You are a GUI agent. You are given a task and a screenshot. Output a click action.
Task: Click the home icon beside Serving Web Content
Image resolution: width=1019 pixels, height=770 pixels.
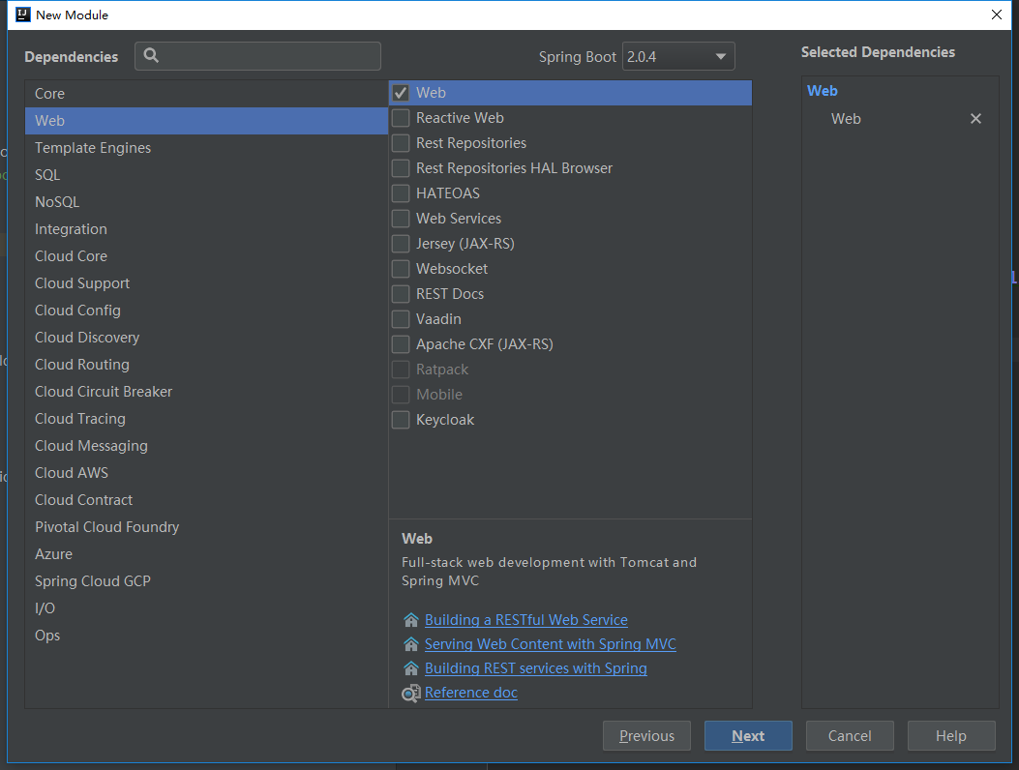pyautogui.click(x=411, y=644)
